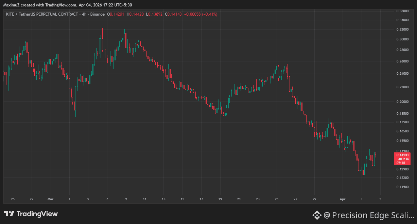The height and width of the screenshot is (224, 417).
Task: Click the '23' date label on the time axis
Action: (258, 199)
